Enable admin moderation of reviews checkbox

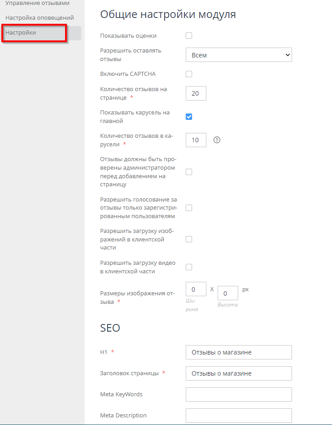(189, 172)
